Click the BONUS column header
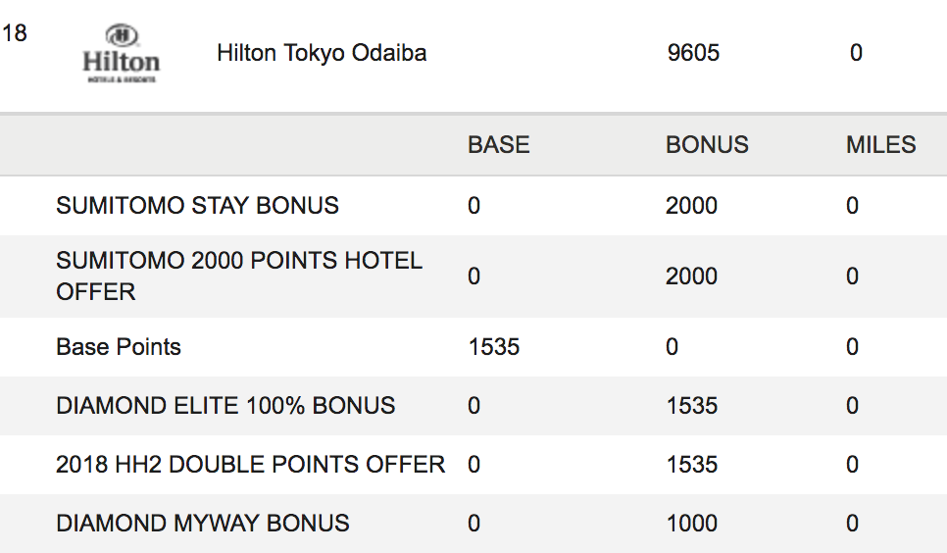Screen dimensions: 947x553 point(707,145)
